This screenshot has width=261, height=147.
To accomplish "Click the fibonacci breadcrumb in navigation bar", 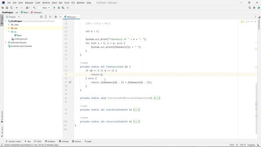I will coord(36,12).
